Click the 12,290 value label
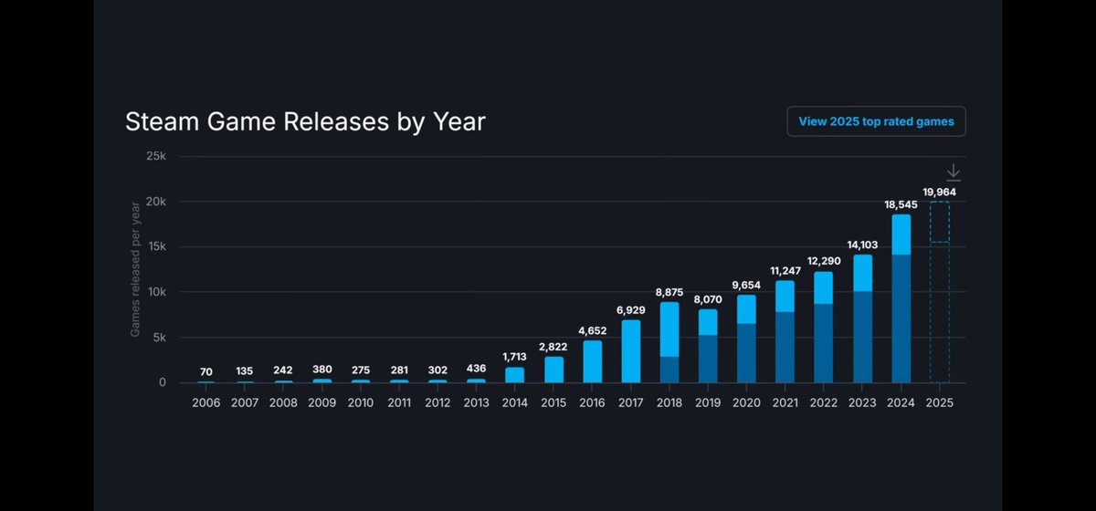Image resolution: width=1096 pixels, height=511 pixels. click(x=824, y=261)
